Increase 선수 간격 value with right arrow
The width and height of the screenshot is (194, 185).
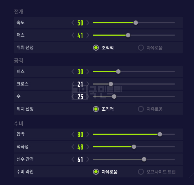(x=88, y=160)
